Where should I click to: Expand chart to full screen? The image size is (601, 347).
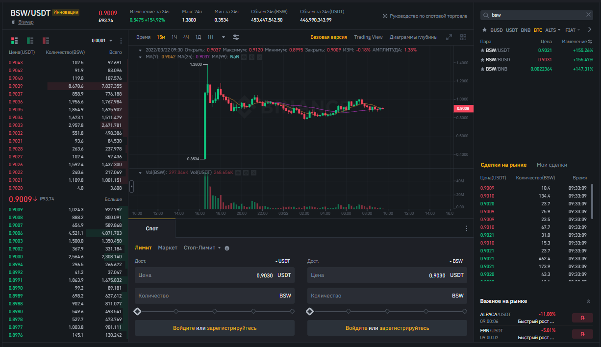(449, 37)
